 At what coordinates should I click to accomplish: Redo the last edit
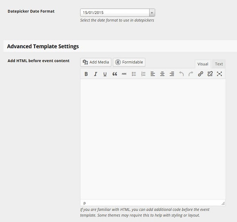(x=191, y=74)
